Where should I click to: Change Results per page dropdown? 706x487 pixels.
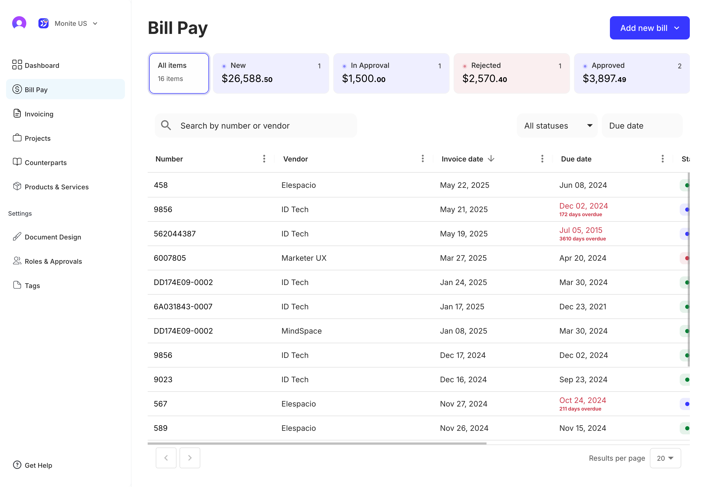[x=665, y=458]
